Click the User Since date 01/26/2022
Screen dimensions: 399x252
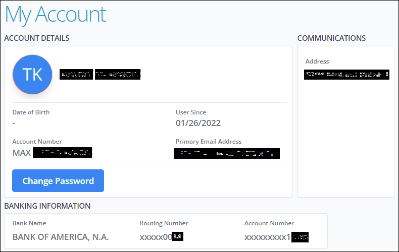[198, 123]
